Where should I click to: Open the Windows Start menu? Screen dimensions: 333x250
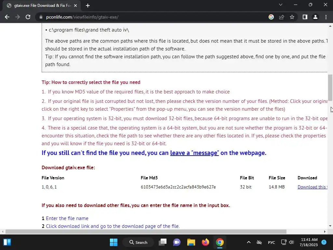[x=113, y=242]
